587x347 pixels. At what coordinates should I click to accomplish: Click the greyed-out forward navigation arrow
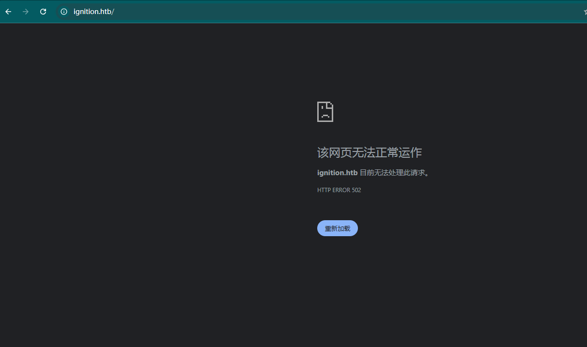26,12
